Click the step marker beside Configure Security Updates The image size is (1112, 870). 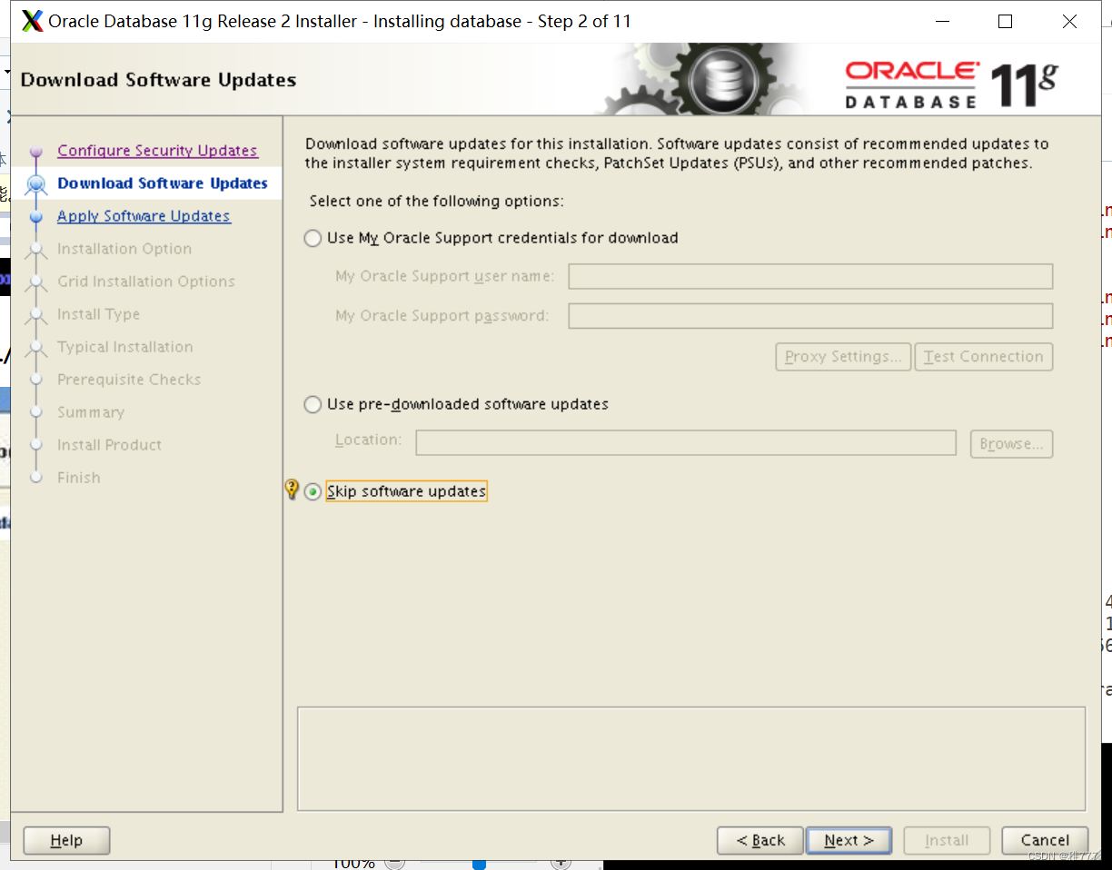click(35, 150)
